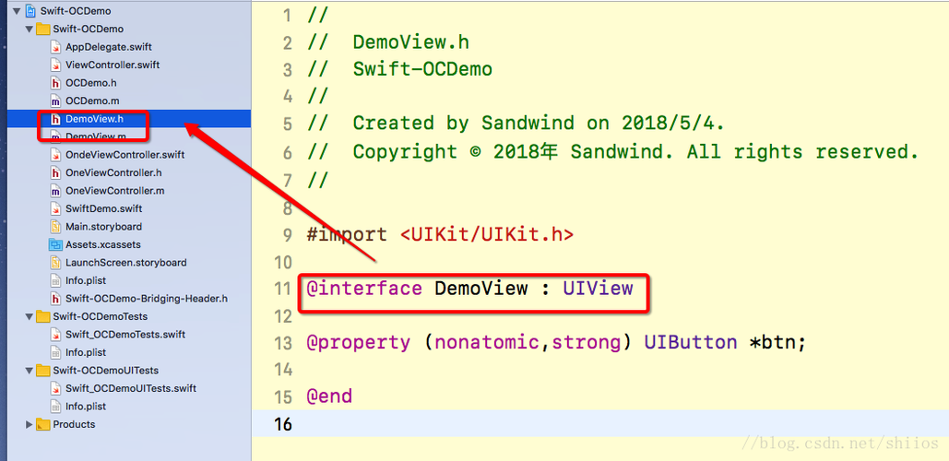Click the Main.storyboard file icon
The width and height of the screenshot is (949, 461).
coord(56,227)
